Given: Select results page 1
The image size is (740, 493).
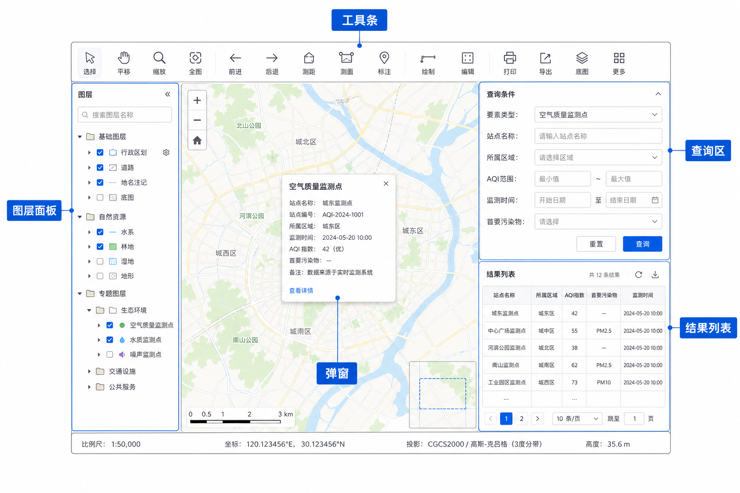Looking at the screenshot, I should (506, 419).
